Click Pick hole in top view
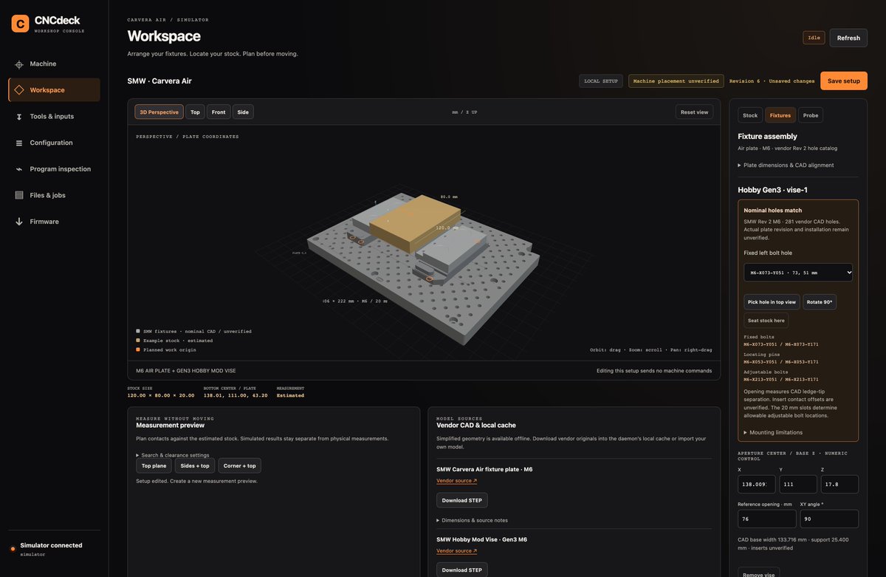886x577 pixels. (772, 302)
